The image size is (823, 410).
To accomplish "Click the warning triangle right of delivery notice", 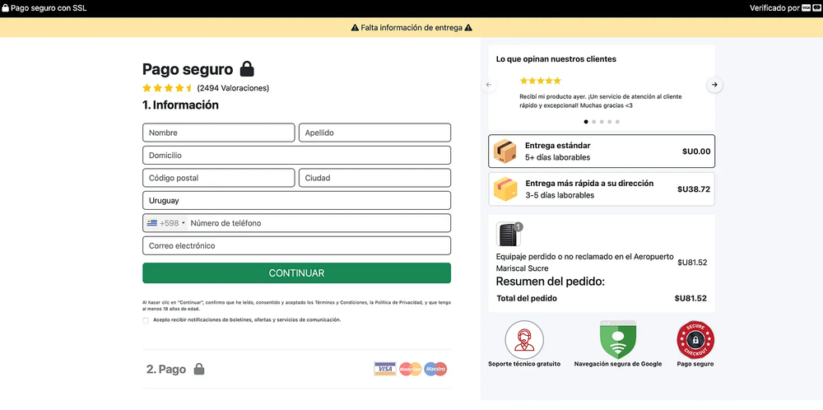I will click(x=468, y=28).
